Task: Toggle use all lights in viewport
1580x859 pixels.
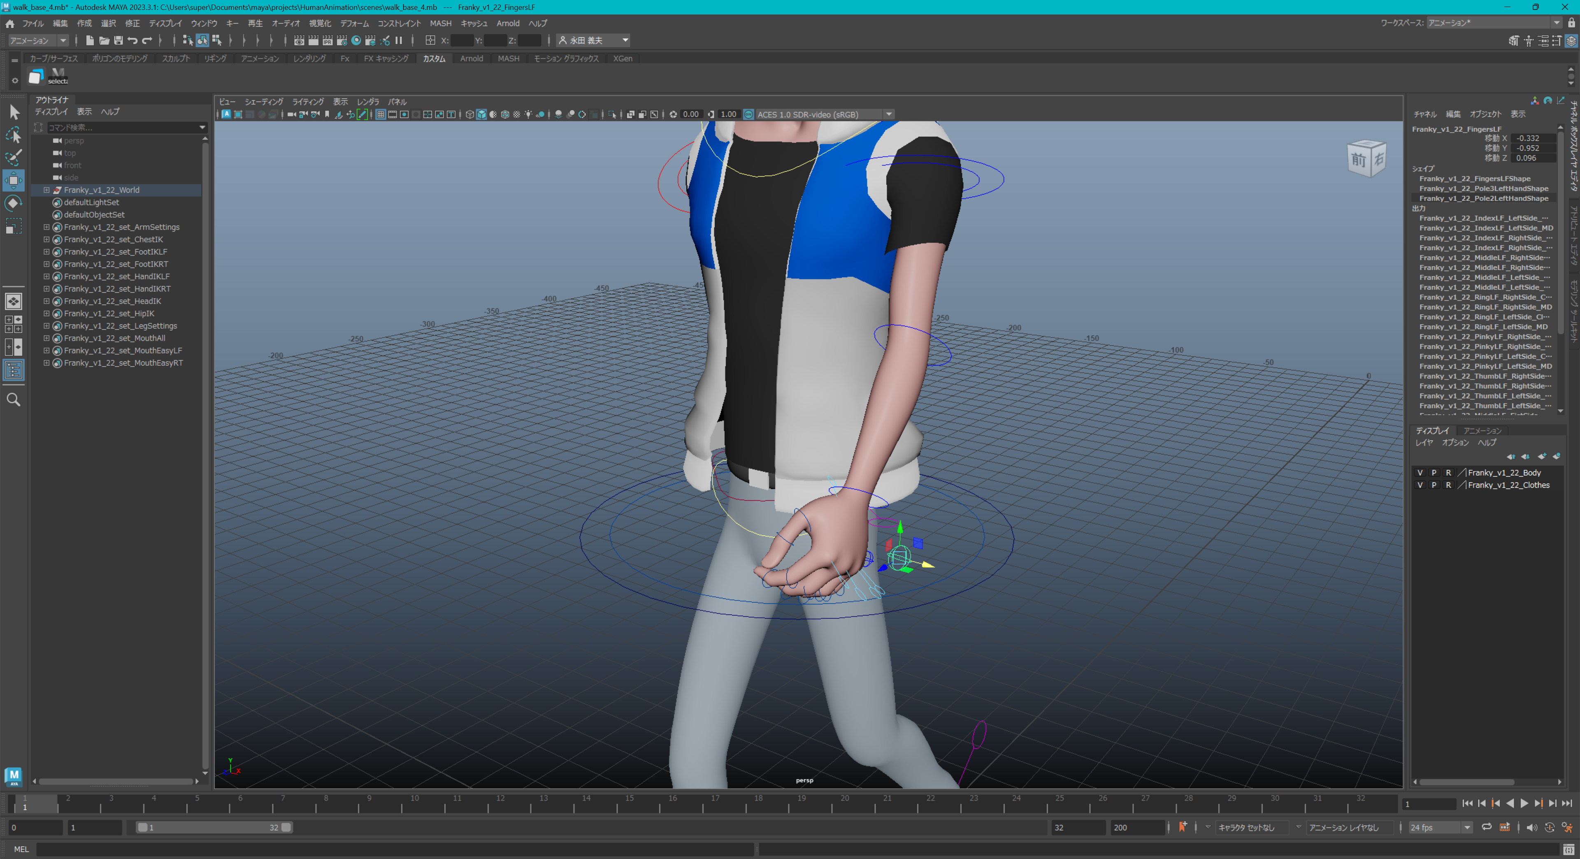Action: [x=529, y=115]
